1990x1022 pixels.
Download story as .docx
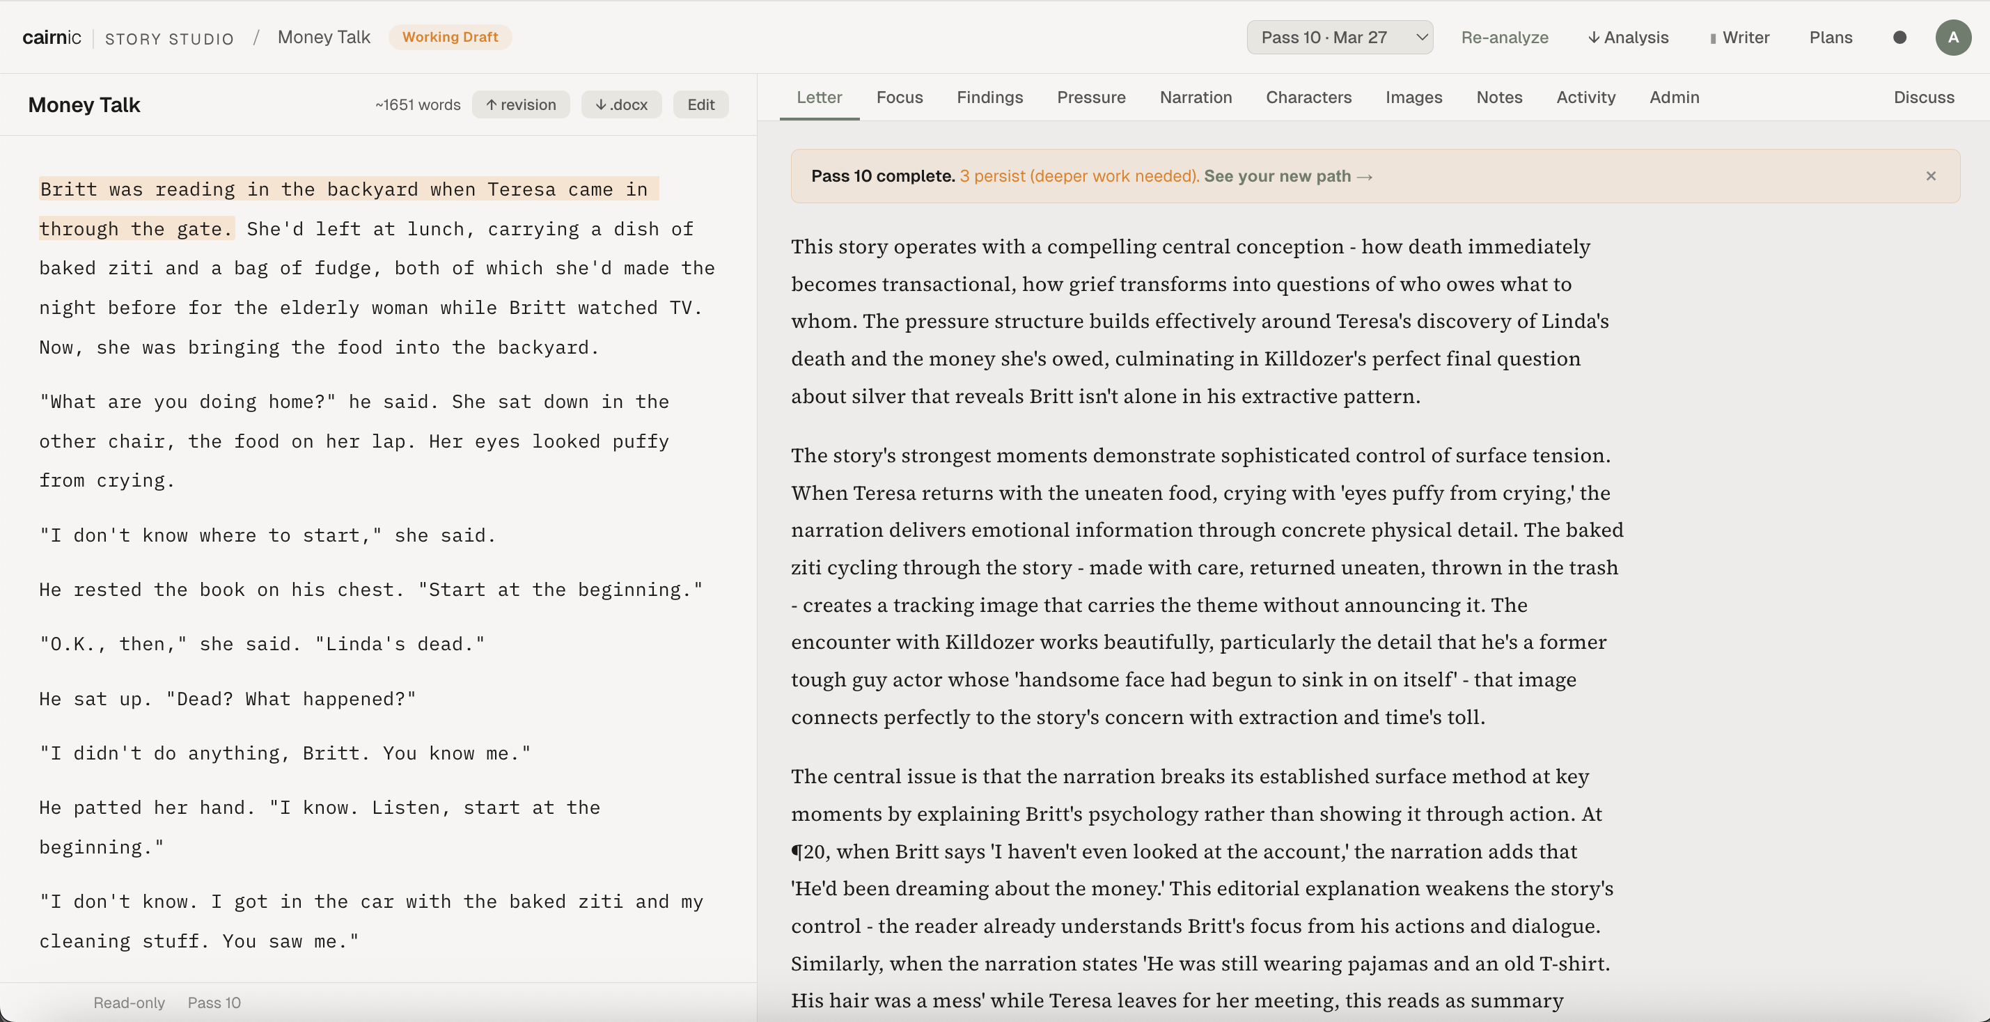pyautogui.click(x=621, y=104)
